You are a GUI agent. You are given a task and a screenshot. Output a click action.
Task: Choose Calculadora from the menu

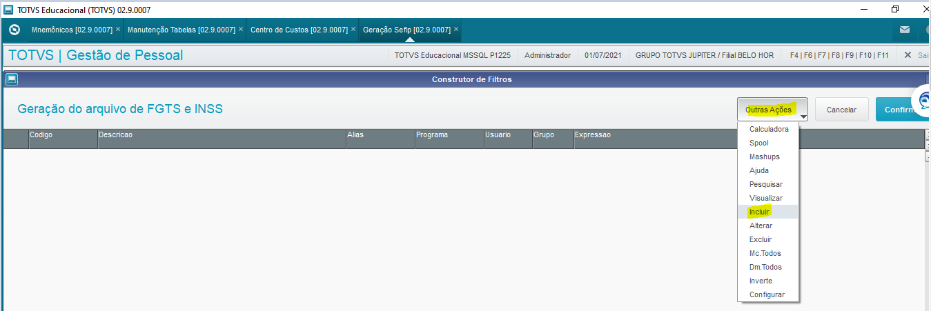(x=768, y=129)
